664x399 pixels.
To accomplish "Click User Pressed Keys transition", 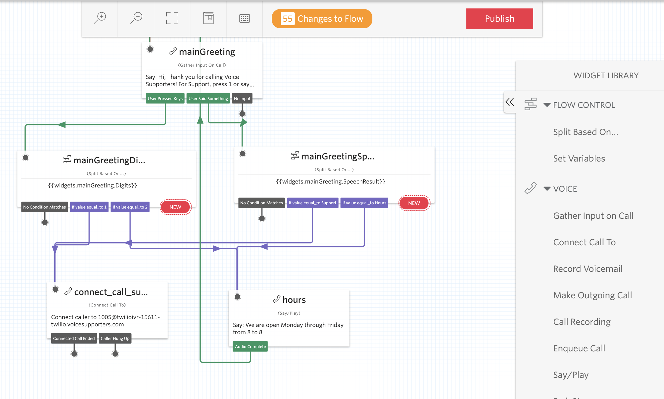I will 165,99.
